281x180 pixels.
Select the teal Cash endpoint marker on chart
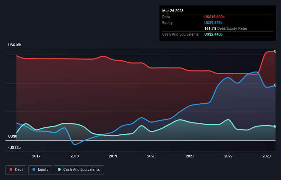pyautogui.click(x=275, y=126)
